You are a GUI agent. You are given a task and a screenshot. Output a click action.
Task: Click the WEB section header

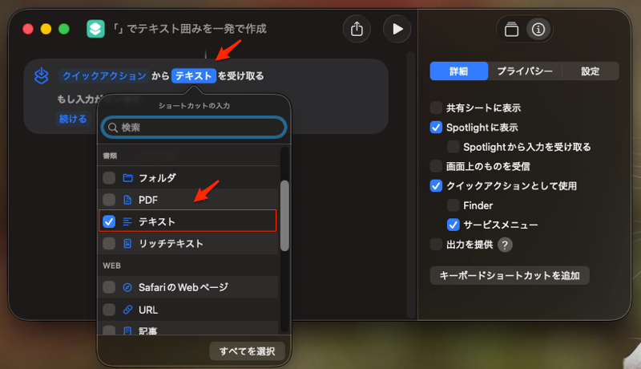point(111,266)
